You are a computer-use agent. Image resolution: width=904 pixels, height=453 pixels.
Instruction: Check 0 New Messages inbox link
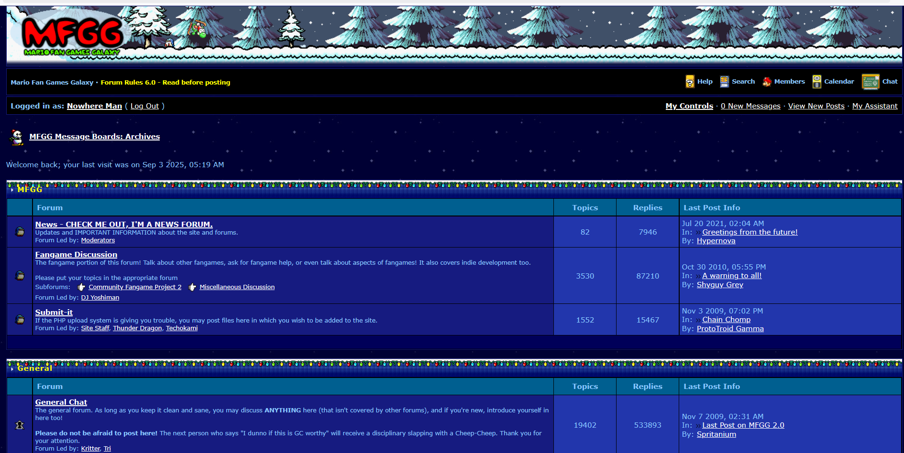750,106
